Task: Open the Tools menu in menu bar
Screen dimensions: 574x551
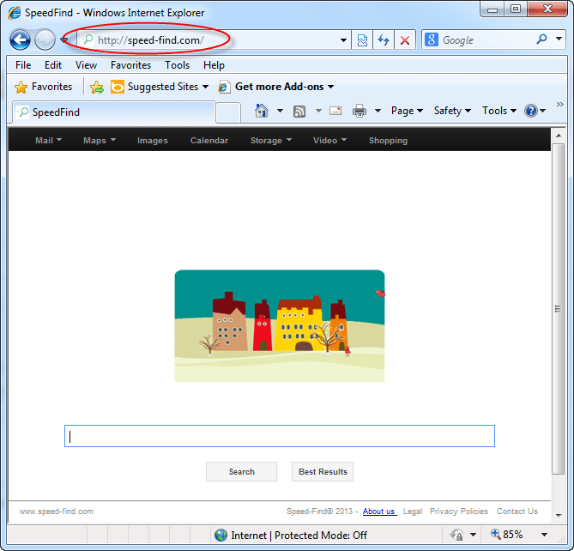Action: (178, 65)
